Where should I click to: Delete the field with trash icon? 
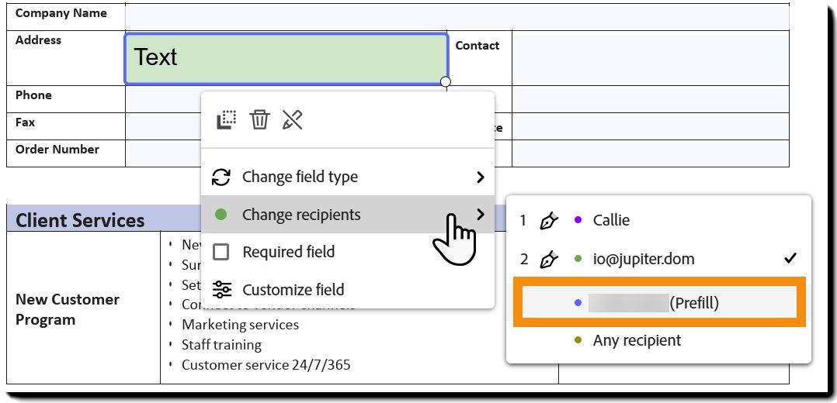point(259,119)
